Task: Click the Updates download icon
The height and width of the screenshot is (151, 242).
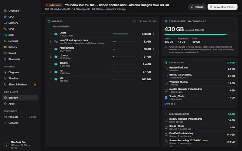Action: [5, 123]
